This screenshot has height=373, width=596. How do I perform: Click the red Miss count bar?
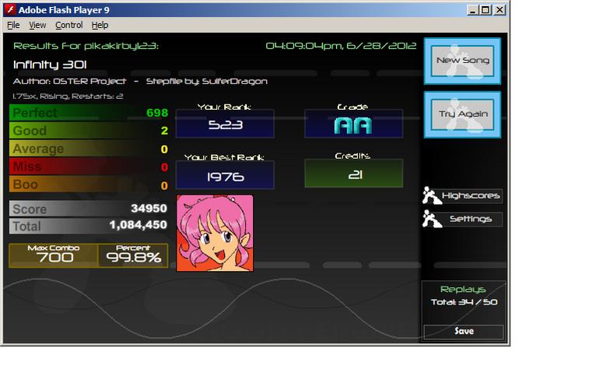pyautogui.click(x=89, y=167)
